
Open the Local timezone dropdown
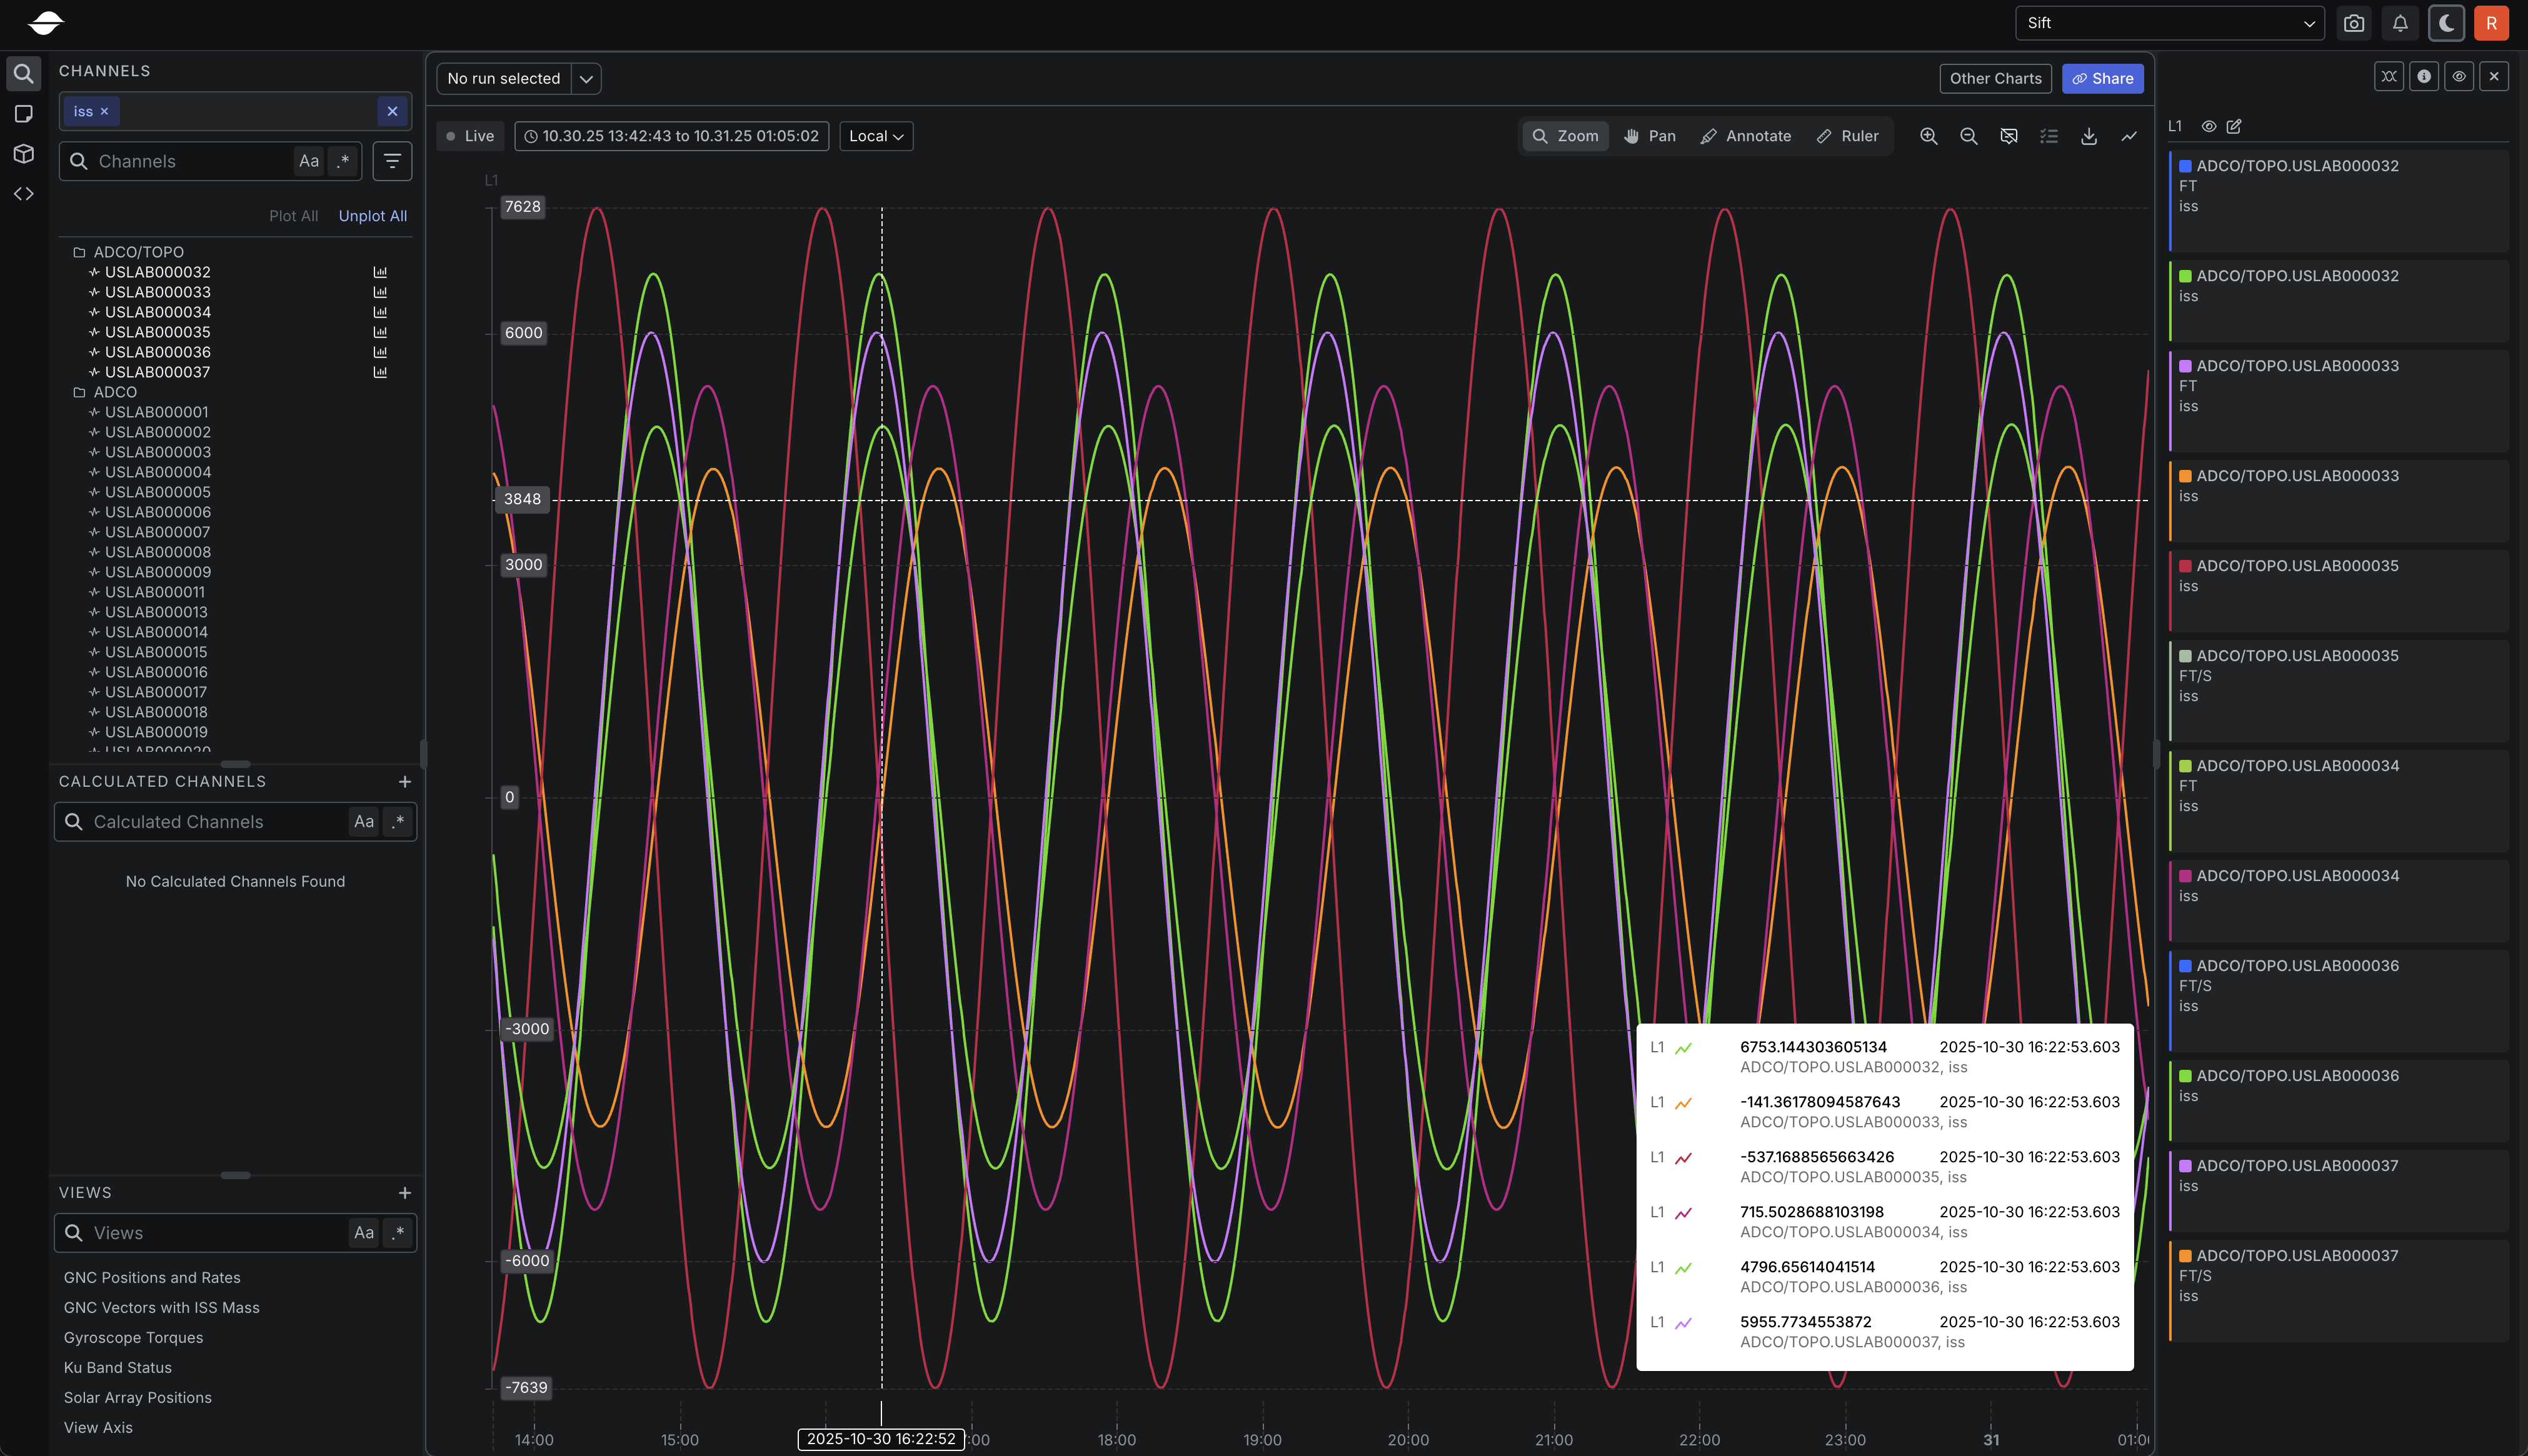tap(876, 136)
